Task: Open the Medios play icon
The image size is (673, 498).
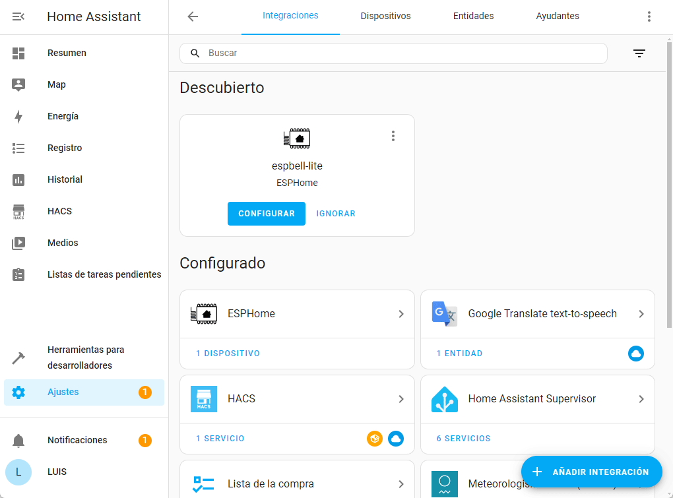Action: coord(18,243)
